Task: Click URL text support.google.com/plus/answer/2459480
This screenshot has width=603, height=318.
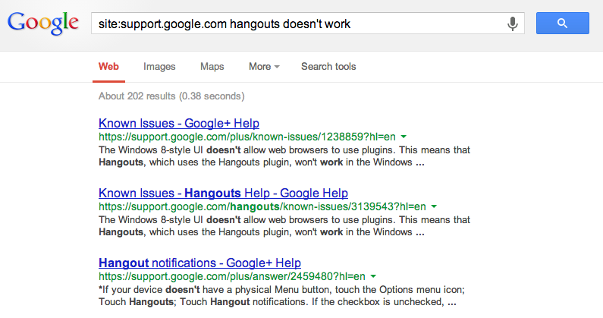Action: (232, 276)
